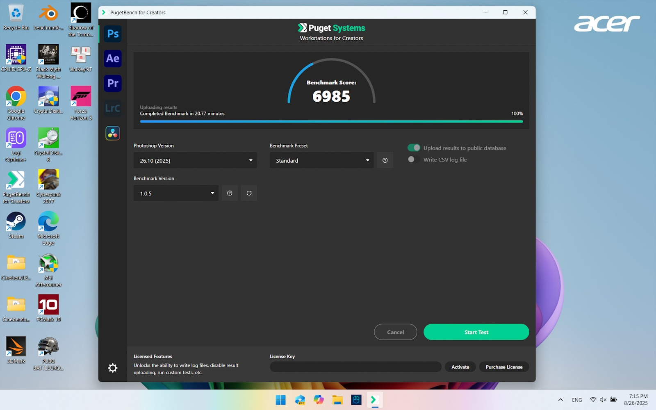Open PUBG BATTLEGROUNDS desktop shortcut
The width and height of the screenshot is (656, 410).
[48, 353]
